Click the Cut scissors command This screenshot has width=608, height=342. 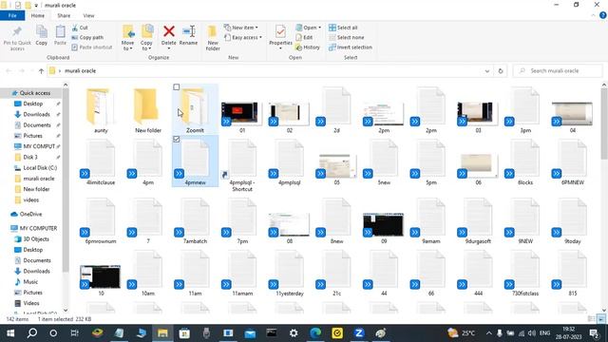[80, 28]
